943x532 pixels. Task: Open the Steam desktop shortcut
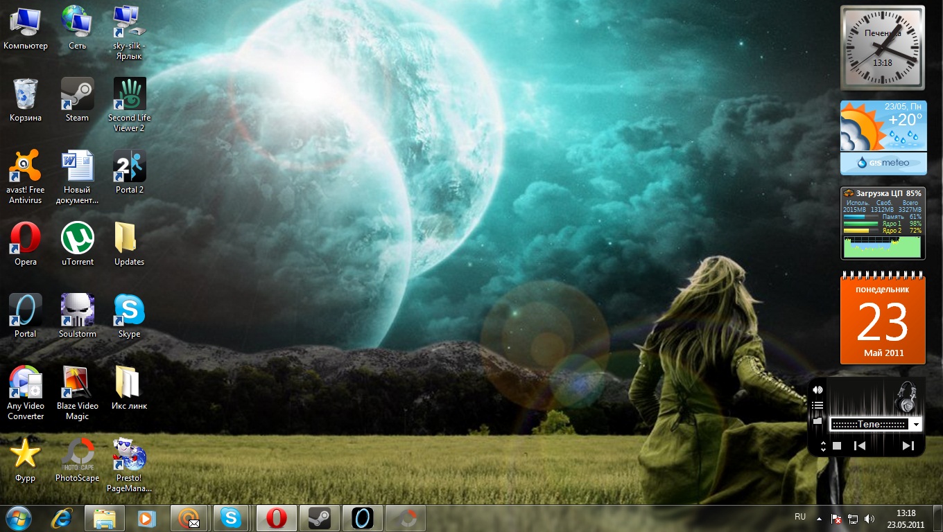click(x=77, y=94)
